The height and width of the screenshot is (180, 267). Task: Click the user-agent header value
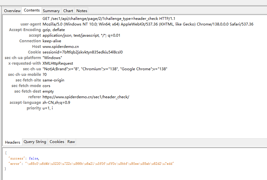[x=148, y=24]
